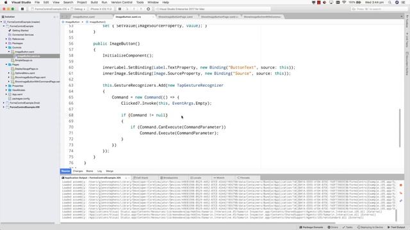Open Deploying to Device status

(370, 227)
